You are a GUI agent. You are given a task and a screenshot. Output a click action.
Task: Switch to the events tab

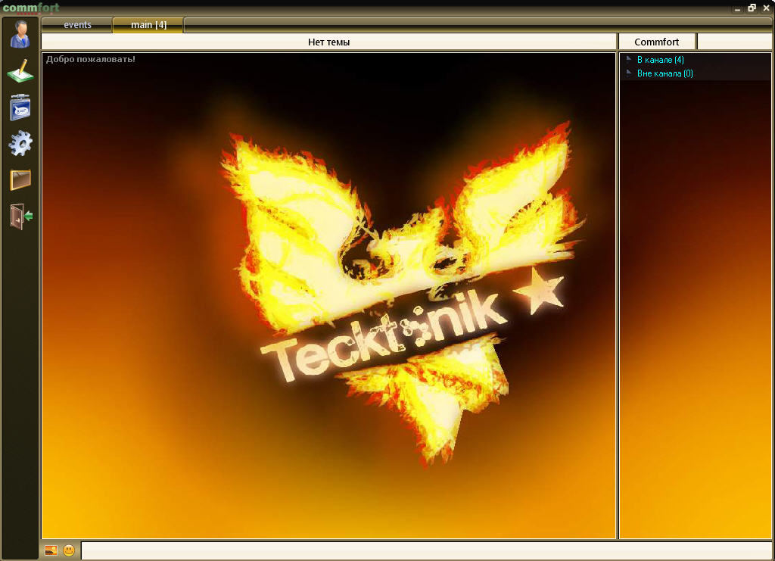77,25
